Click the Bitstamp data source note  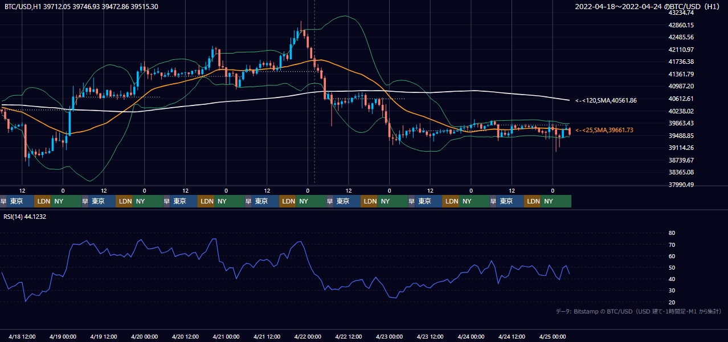639,311
